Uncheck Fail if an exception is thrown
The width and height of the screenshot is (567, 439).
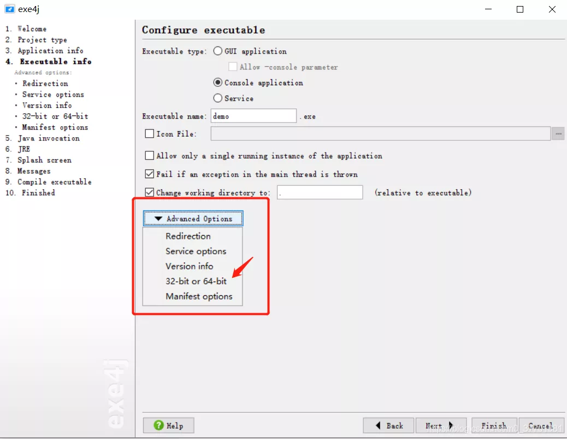click(149, 174)
